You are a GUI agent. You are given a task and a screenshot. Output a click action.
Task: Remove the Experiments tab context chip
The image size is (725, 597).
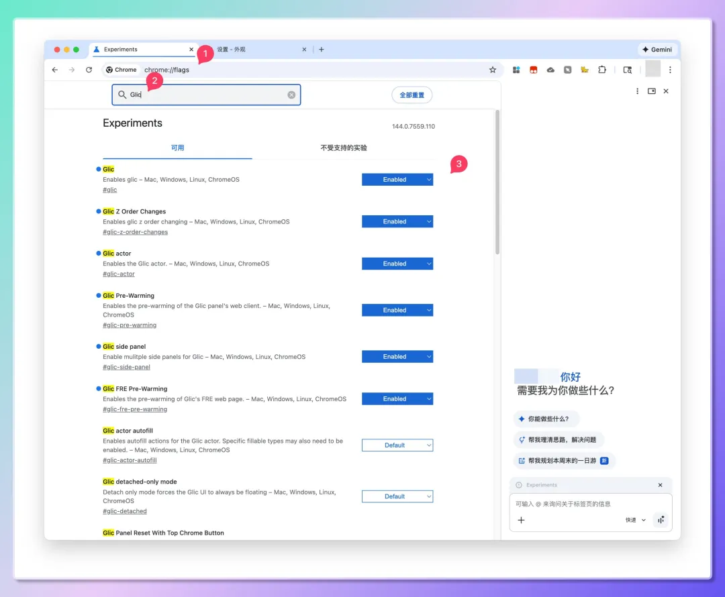(x=660, y=485)
